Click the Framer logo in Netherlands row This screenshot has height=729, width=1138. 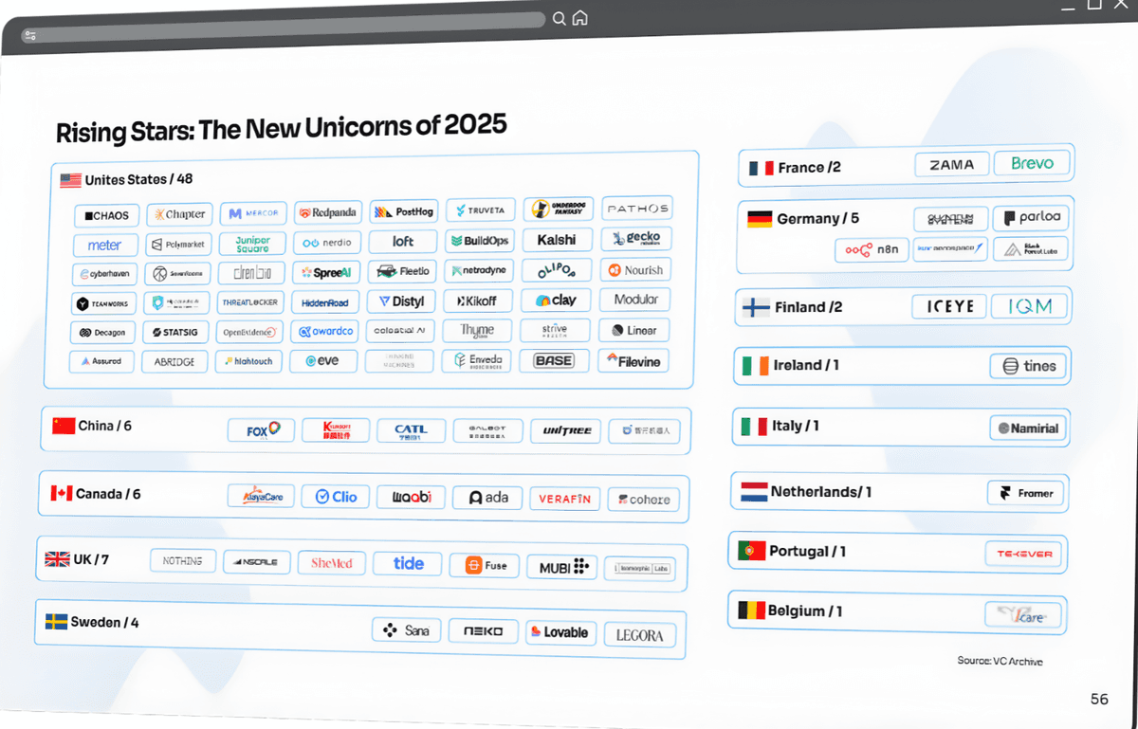[x=1026, y=493]
